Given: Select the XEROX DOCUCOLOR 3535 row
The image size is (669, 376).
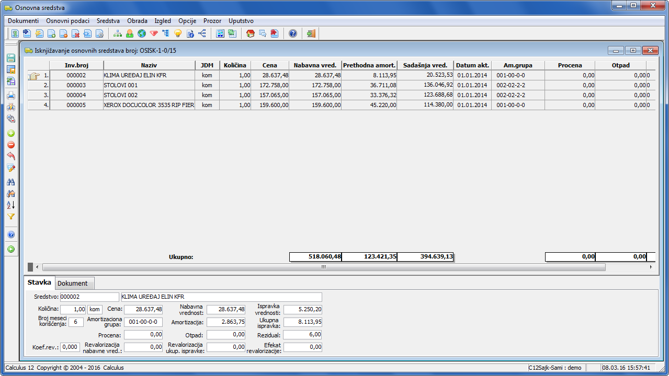Looking at the screenshot, I should tap(149, 105).
